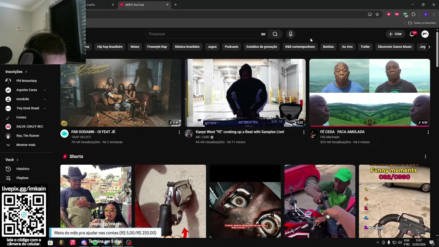Click the red person extension icon

coord(389,14)
